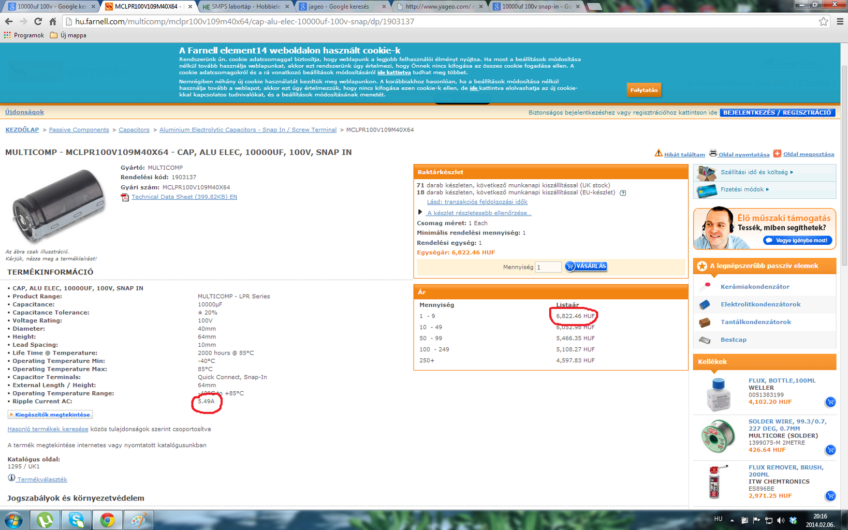Show hidden system tray icons
This screenshot has width=848, height=530.
pos(732,520)
